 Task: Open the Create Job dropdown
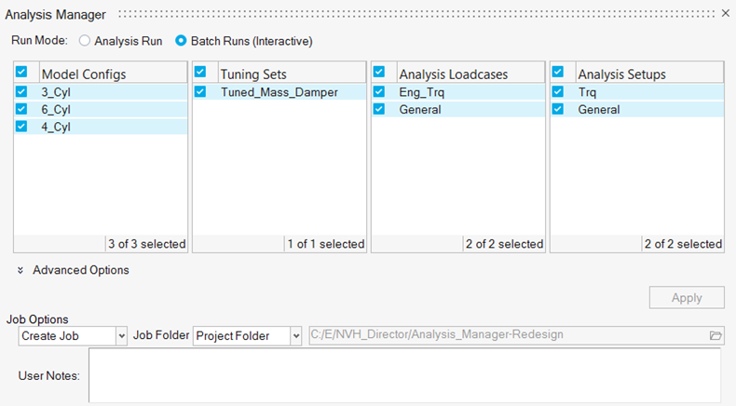click(73, 335)
